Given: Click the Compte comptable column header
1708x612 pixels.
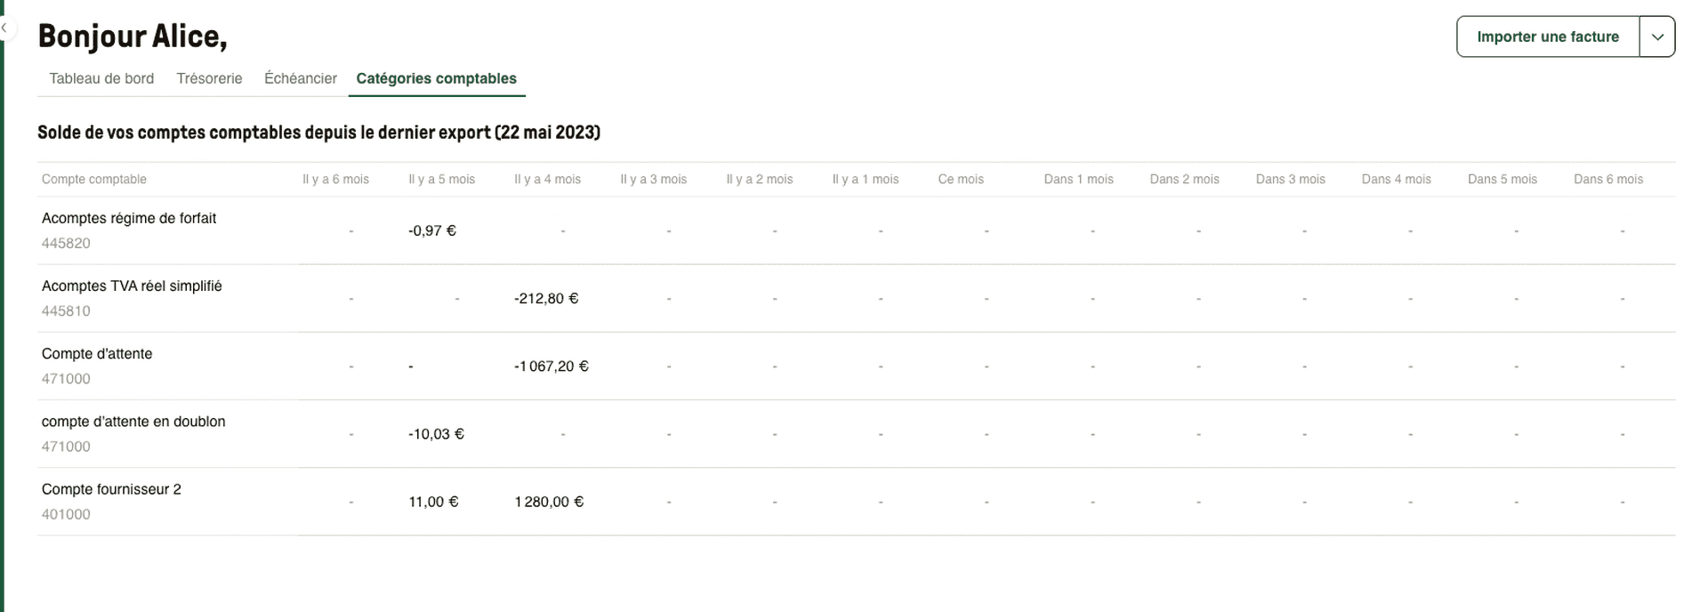Looking at the screenshot, I should (93, 179).
